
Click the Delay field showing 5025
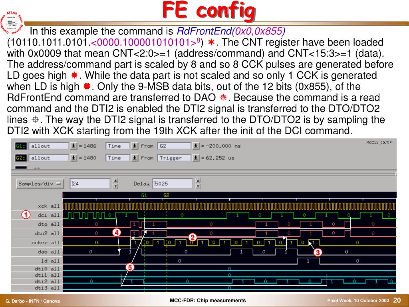tap(173, 183)
